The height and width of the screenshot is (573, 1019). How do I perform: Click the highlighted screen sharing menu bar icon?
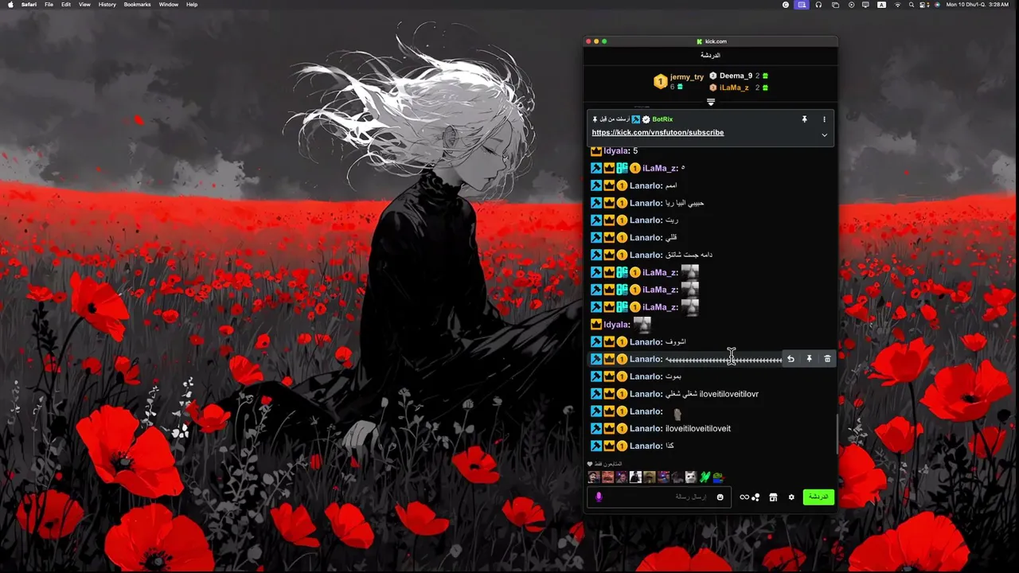[802, 5]
